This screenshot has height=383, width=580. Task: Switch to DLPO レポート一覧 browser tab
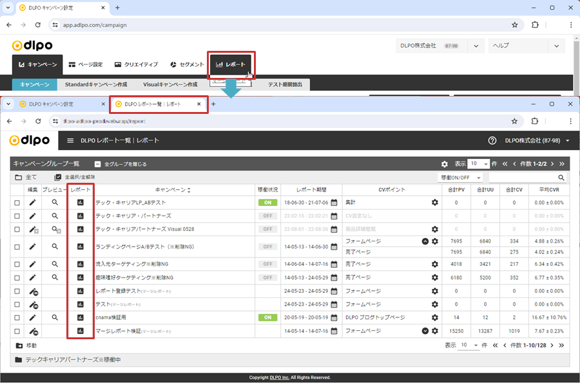[x=159, y=104]
